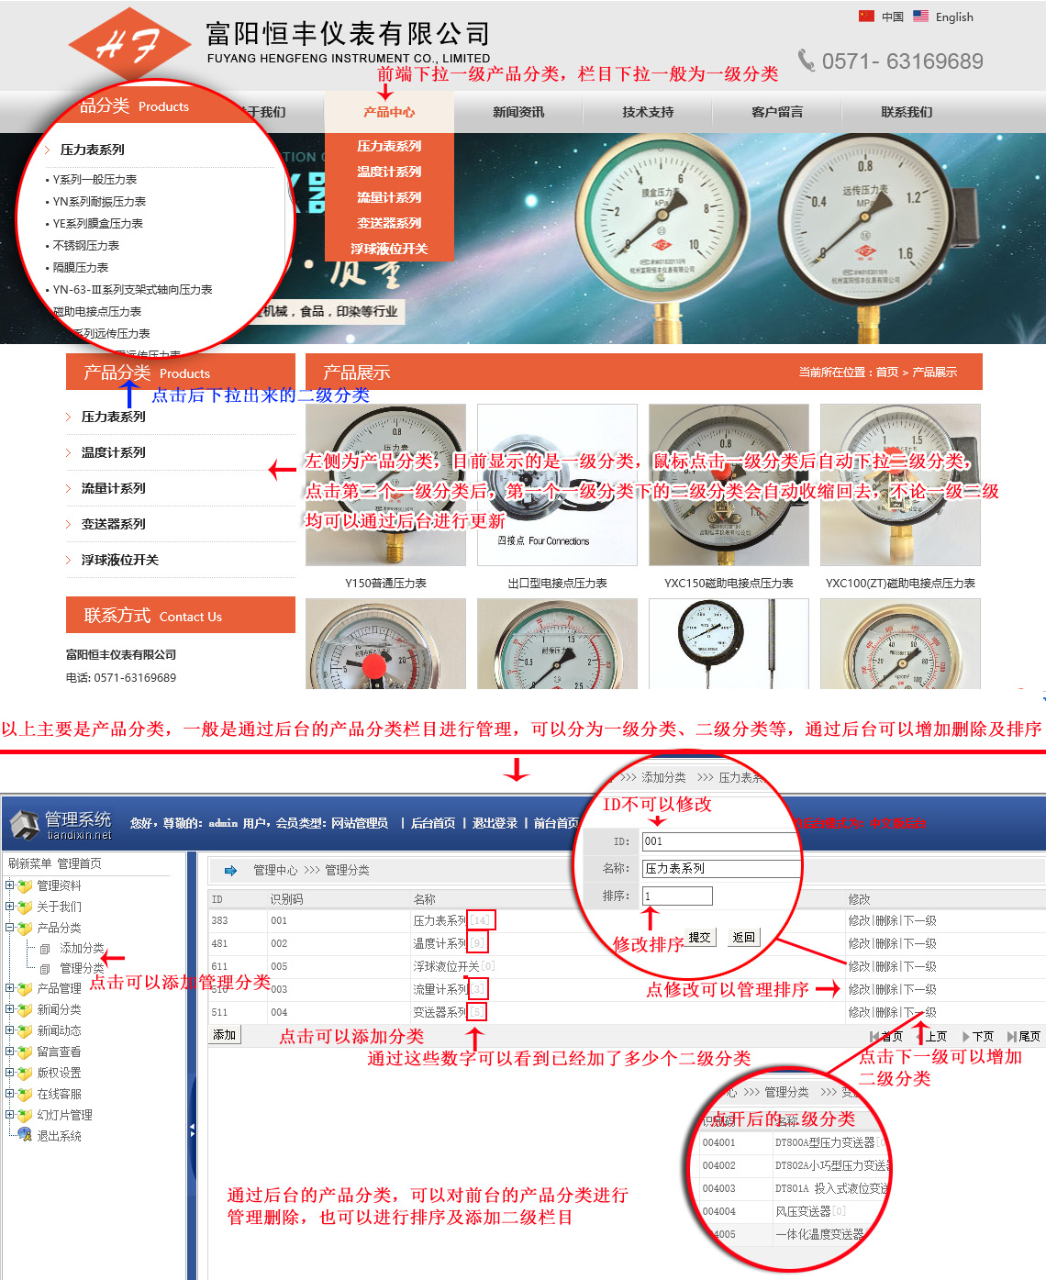Select 流量计系列 from the product dropdown menu
The image size is (1046, 1280).
pos(389,197)
